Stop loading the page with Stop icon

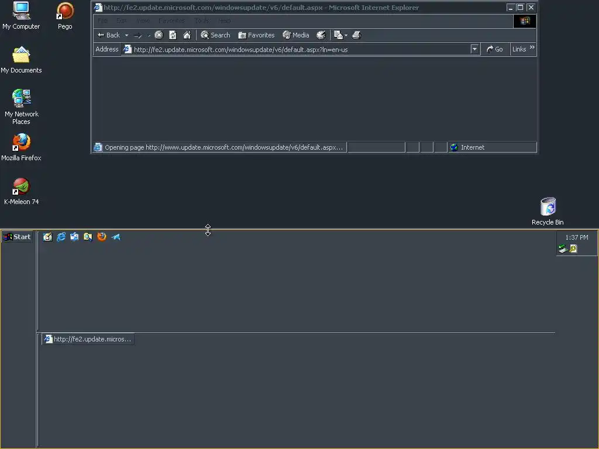(x=159, y=35)
